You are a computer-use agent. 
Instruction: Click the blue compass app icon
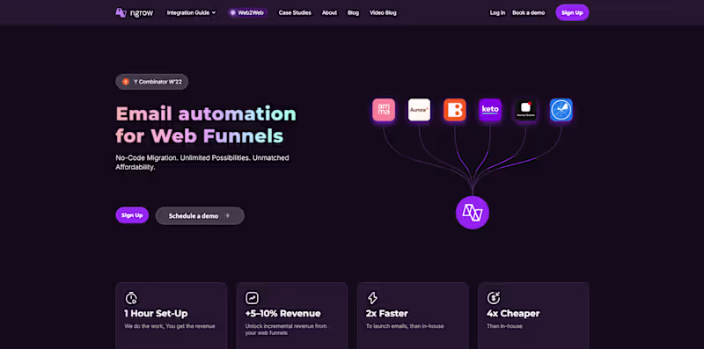pyautogui.click(x=561, y=110)
